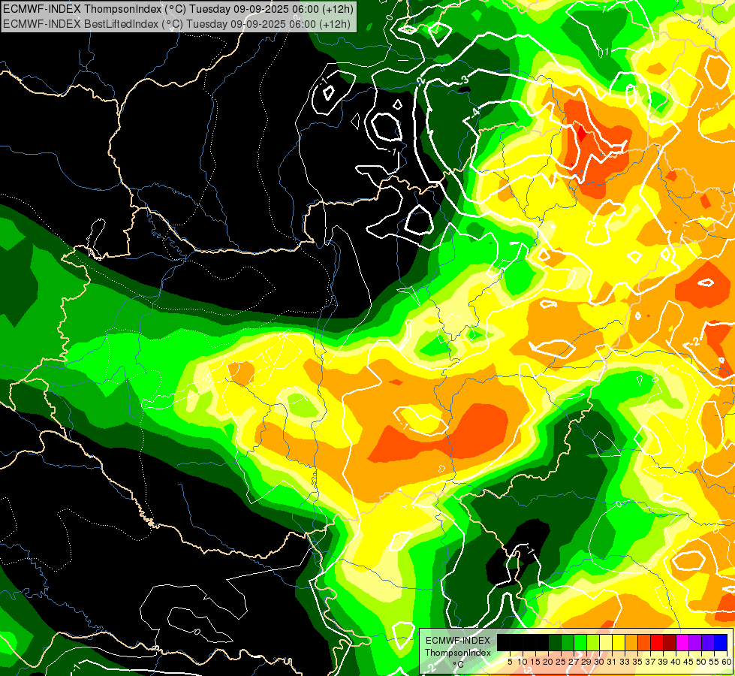Select the dark green 20-25 legend swatch

click(555, 642)
